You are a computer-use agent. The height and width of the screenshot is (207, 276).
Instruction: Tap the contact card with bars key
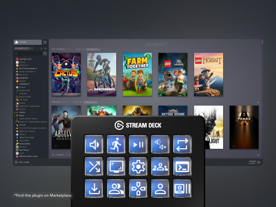pos(182,188)
